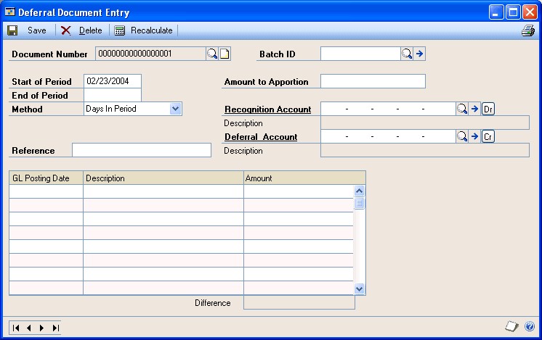
Task: Click the Recalculate toolbar button
Action: (x=143, y=30)
